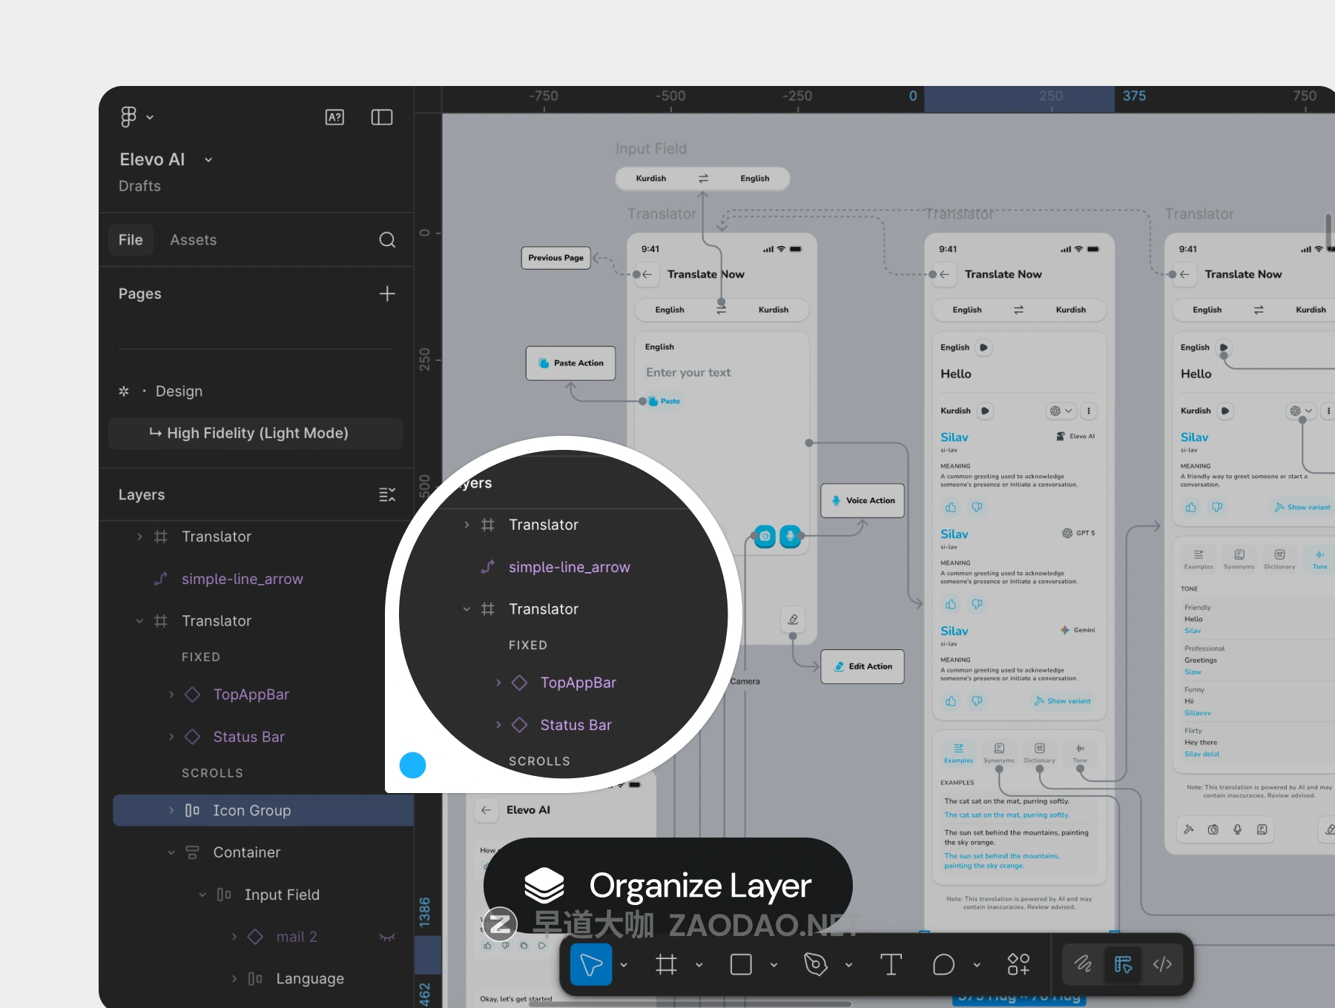Image resolution: width=1335 pixels, height=1008 pixels.
Task: Select the Text tool
Action: pos(891,964)
